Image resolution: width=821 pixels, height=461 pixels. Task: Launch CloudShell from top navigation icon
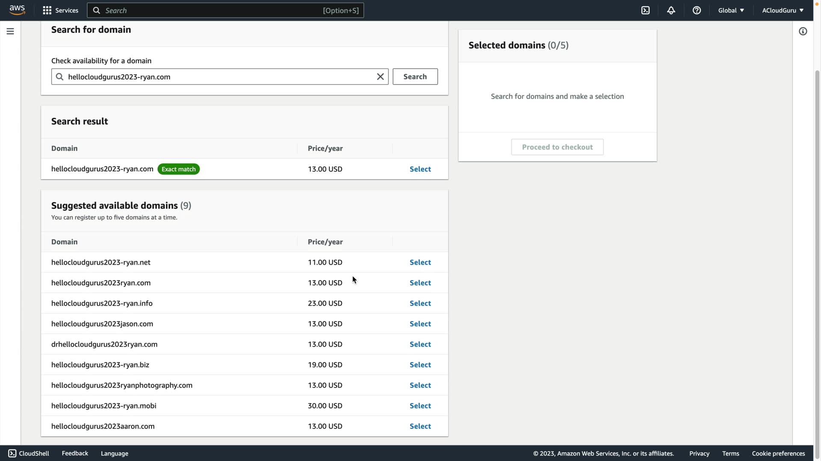pos(645,10)
